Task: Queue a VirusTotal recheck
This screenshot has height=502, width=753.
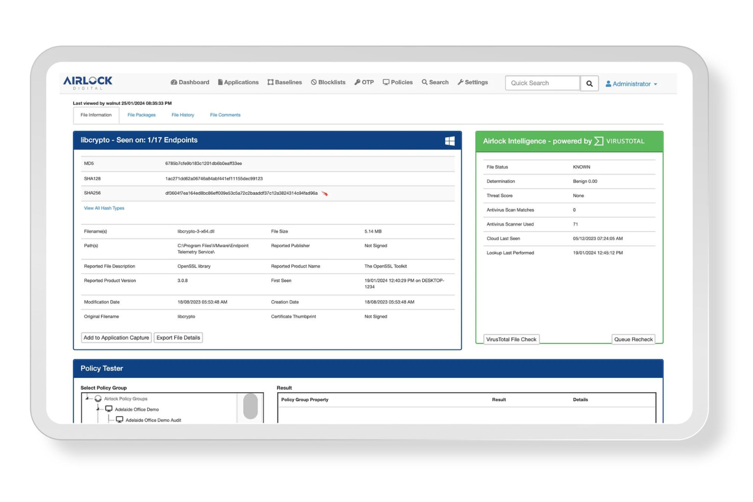Action: tap(633, 339)
